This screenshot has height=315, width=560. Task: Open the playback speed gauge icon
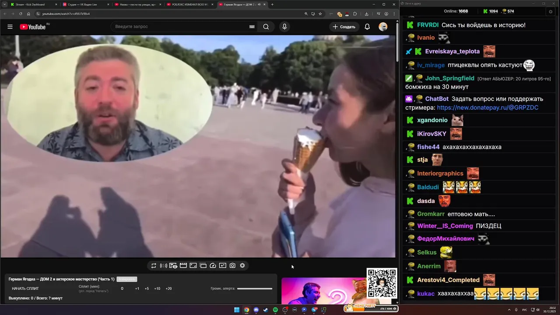pos(213,266)
